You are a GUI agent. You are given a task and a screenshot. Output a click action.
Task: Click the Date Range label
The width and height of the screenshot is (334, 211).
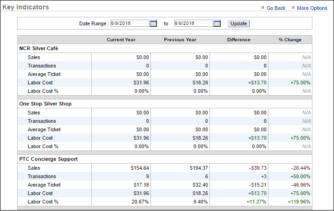click(94, 23)
